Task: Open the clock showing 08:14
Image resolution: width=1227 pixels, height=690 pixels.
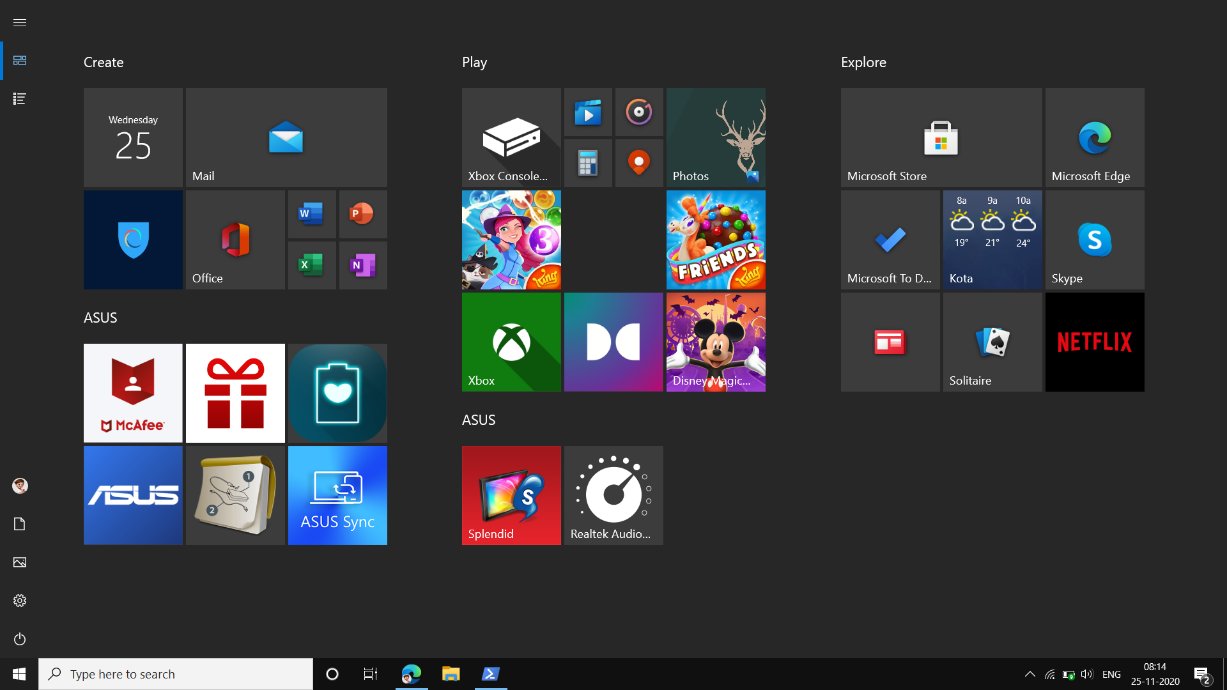Action: [x=1155, y=674]
